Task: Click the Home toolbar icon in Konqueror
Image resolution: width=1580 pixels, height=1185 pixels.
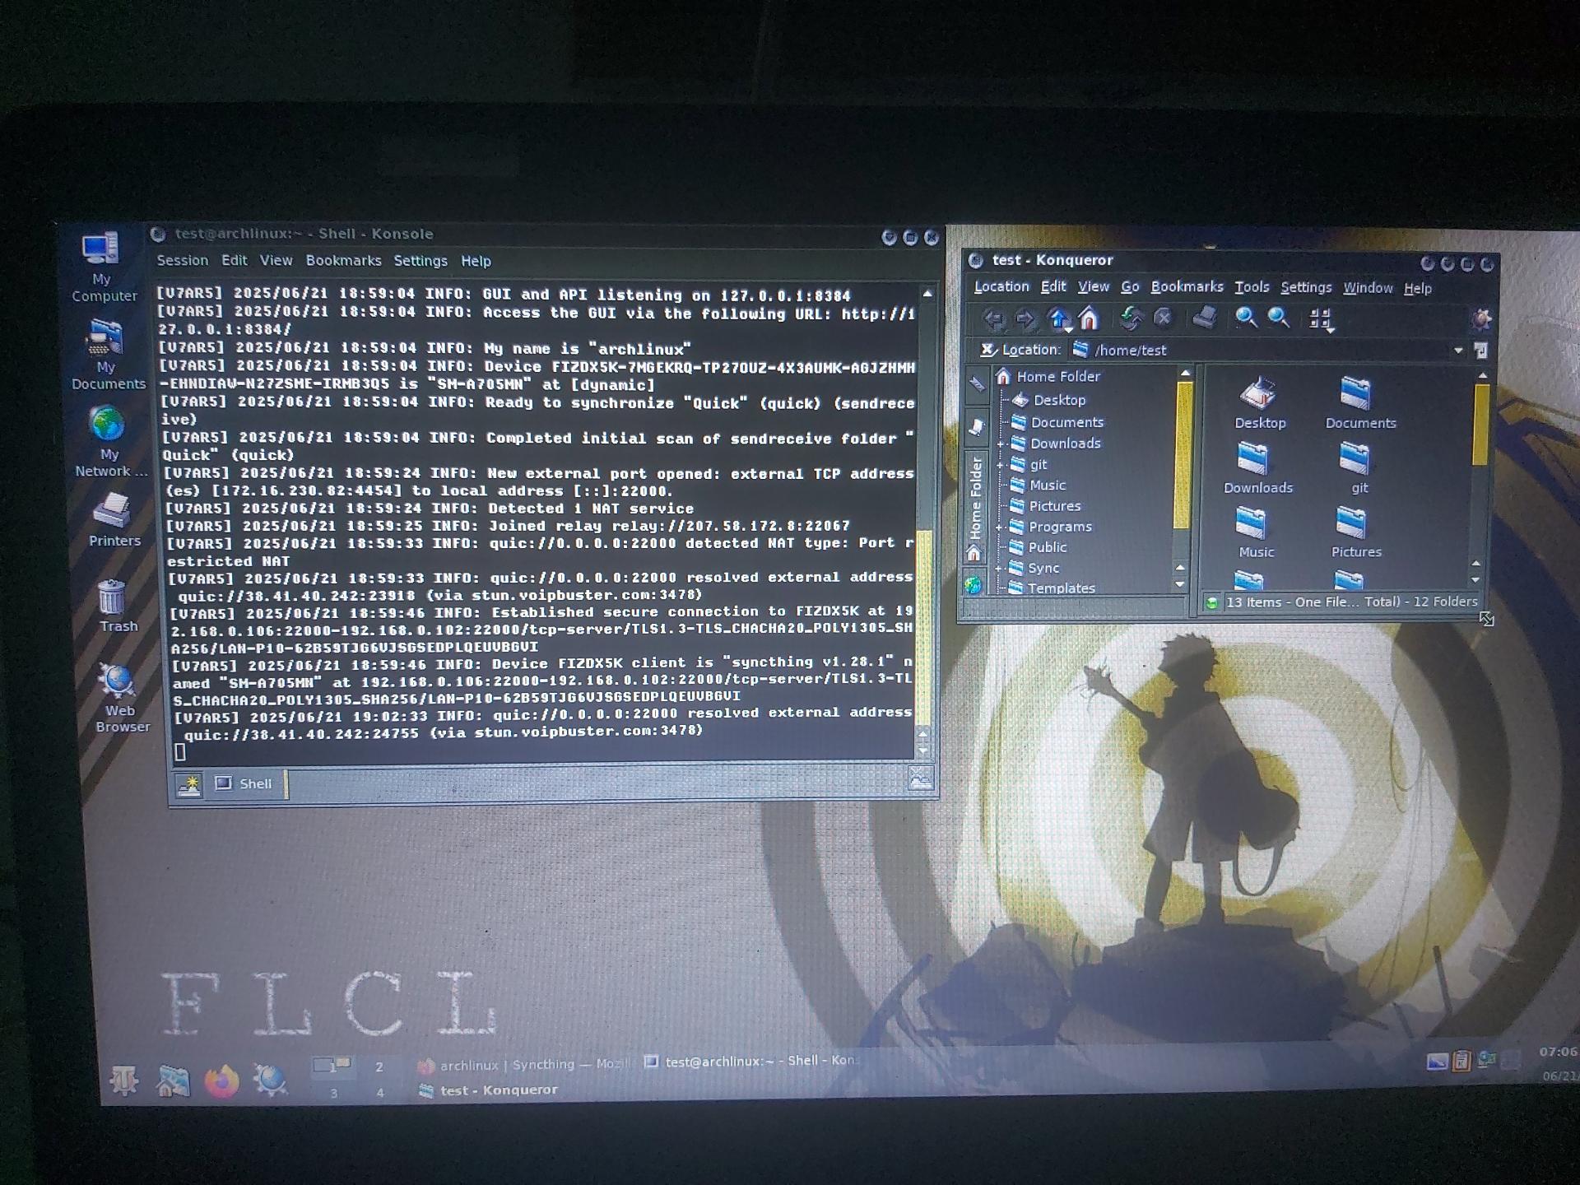Action: pyautogui.click(x=1089, y=318)
